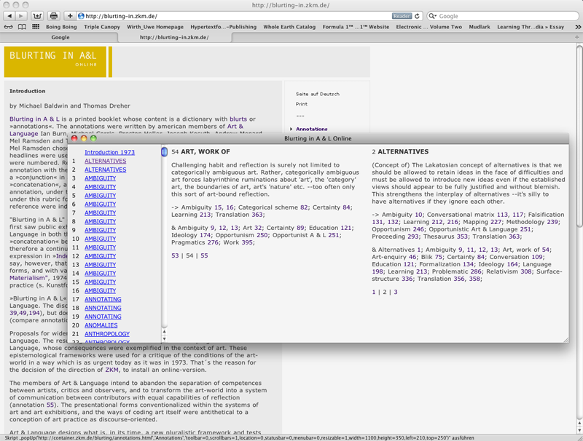Click the blue scrollbar thumb in the popup

tap(164, 152)
